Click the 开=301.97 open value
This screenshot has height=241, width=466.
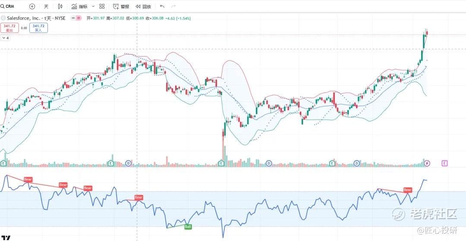click(96, 19)
